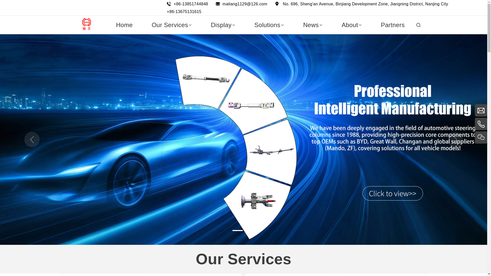Click 'Professional Intelligent Manufacturing' banner headline
This screenshot has width=491, height=276.
(393, 100)
